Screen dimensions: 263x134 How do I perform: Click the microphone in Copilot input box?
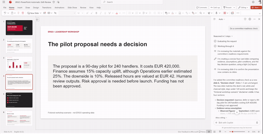click(257, 123)
